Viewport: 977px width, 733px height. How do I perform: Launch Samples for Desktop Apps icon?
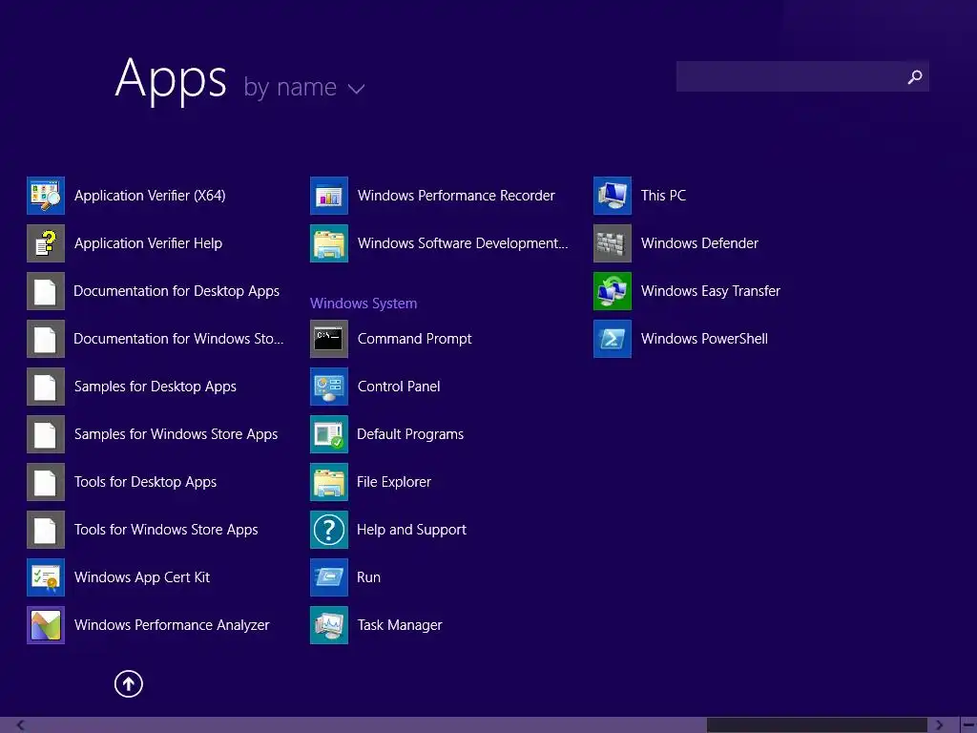tap(46, 387)
